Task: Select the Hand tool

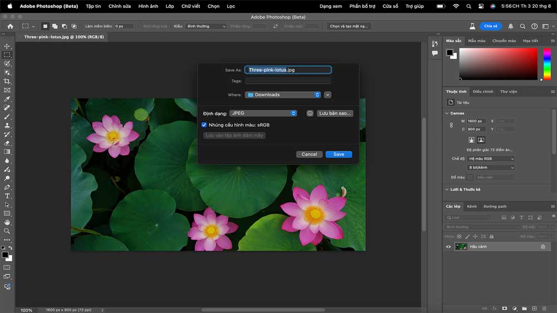Action: click(7, 222)
